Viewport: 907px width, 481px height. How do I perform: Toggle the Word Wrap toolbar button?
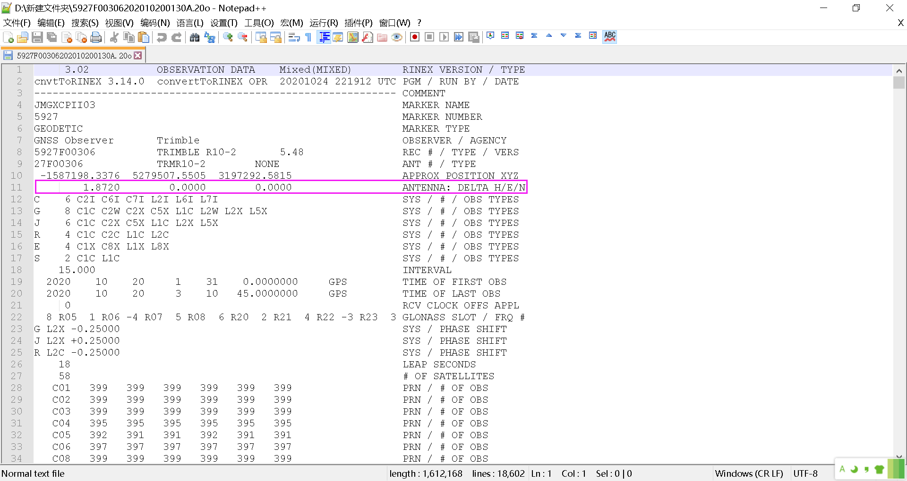point(294,37)
